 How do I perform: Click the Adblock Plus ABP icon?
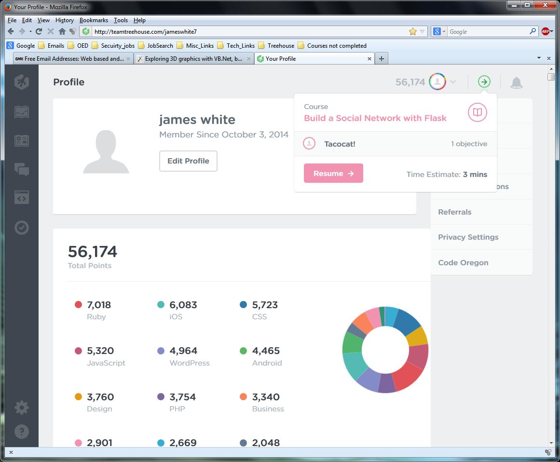click(546, 31)
